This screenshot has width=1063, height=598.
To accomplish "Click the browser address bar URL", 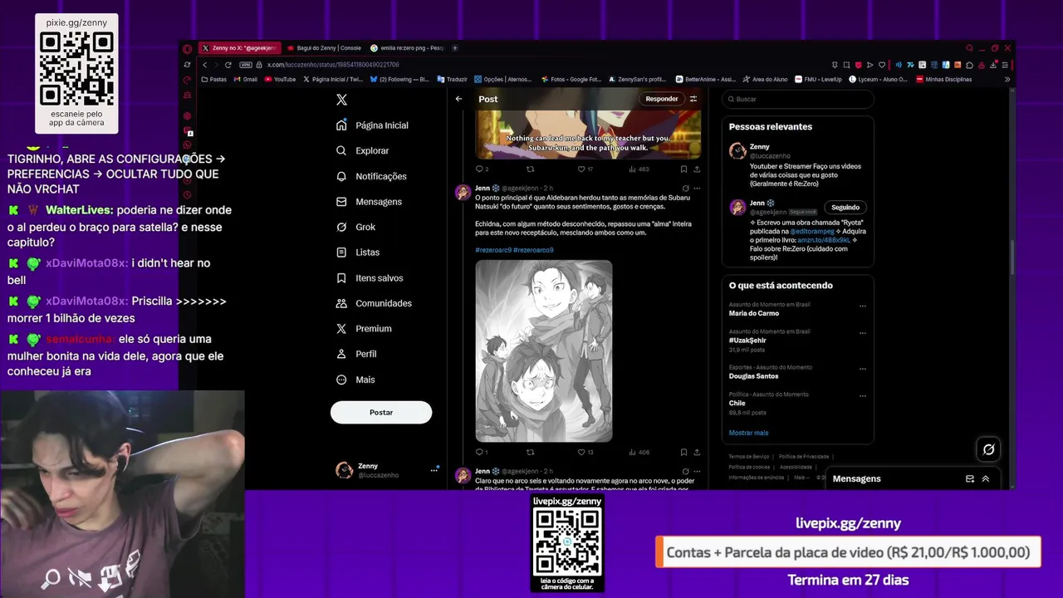I will (332, 65).
